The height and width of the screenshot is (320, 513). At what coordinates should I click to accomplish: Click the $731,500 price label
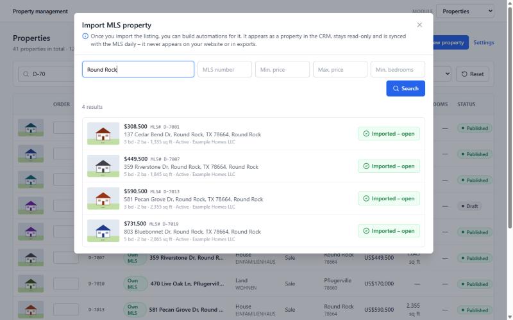coord(135,223)
